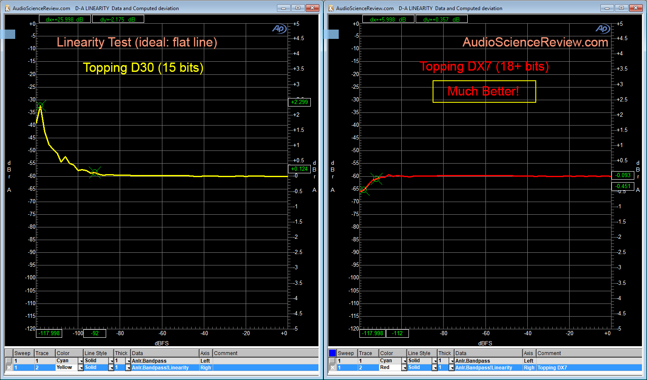
Task: Click the app icon in the left graph window title bar
Action: [7, 8]
